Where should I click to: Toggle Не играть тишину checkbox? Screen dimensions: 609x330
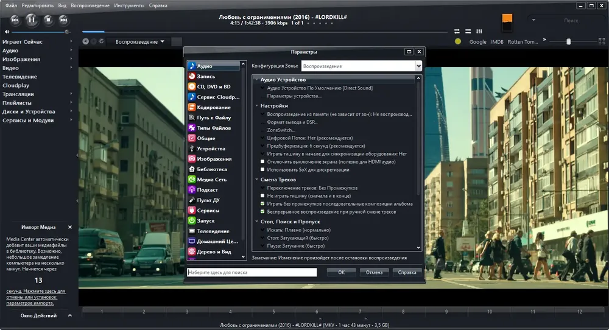pyautogui.click(x=262, y=196)
